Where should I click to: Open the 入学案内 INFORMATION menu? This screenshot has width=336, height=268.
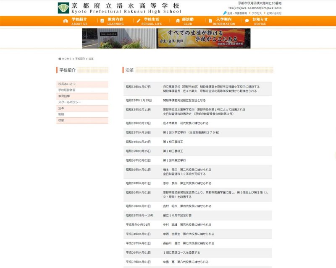[224, 21]
